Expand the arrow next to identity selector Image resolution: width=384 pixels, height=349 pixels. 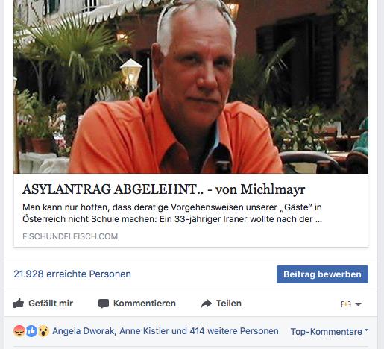tap(358, 304)
